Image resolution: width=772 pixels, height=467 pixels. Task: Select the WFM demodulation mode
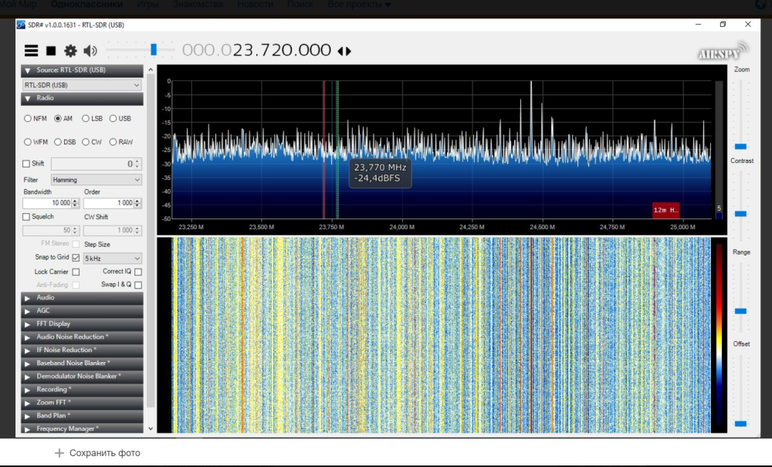pos(29,142)
